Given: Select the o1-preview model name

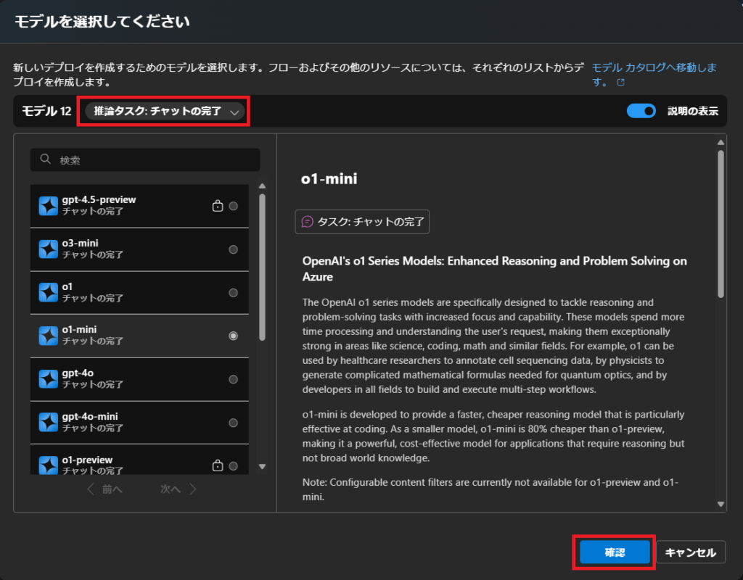Looking at the screenshot, I should click(x=87, y=460).
